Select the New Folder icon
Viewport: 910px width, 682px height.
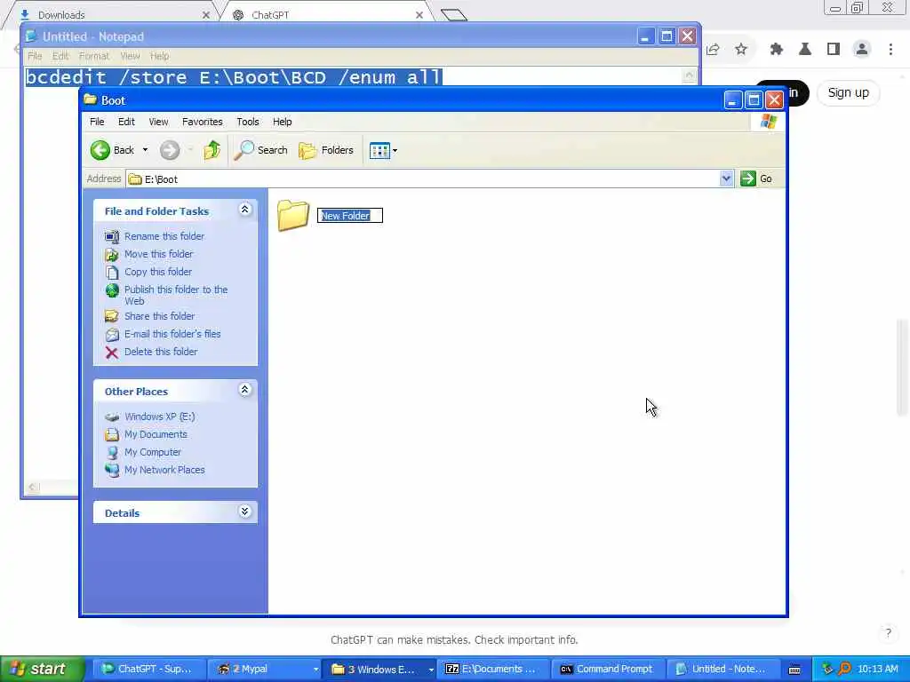pos(293,215)
